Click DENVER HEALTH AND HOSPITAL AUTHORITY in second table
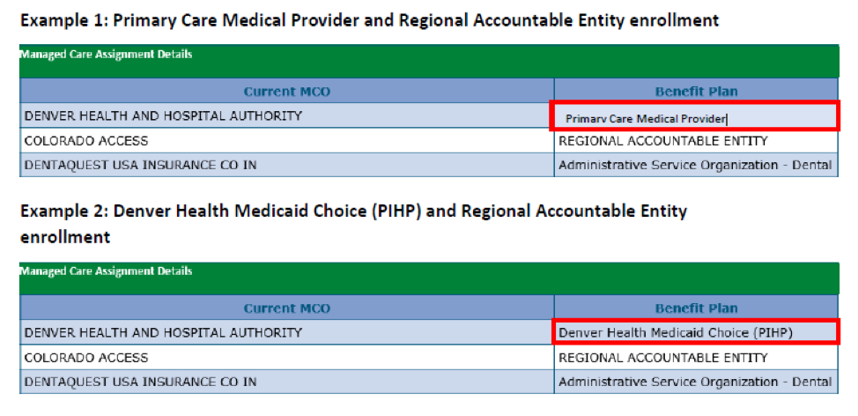858x416 pixels. 163,332
